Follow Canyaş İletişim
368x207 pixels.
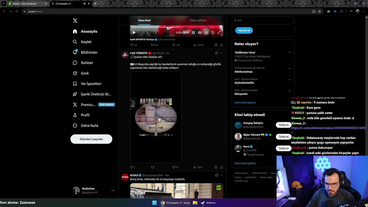click(x=283, y=125)
